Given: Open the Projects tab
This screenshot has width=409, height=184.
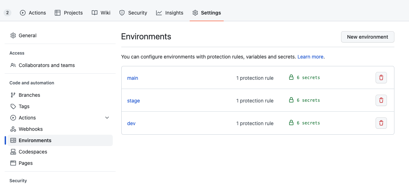Looking at the screenshot, I should click(69, 13).
